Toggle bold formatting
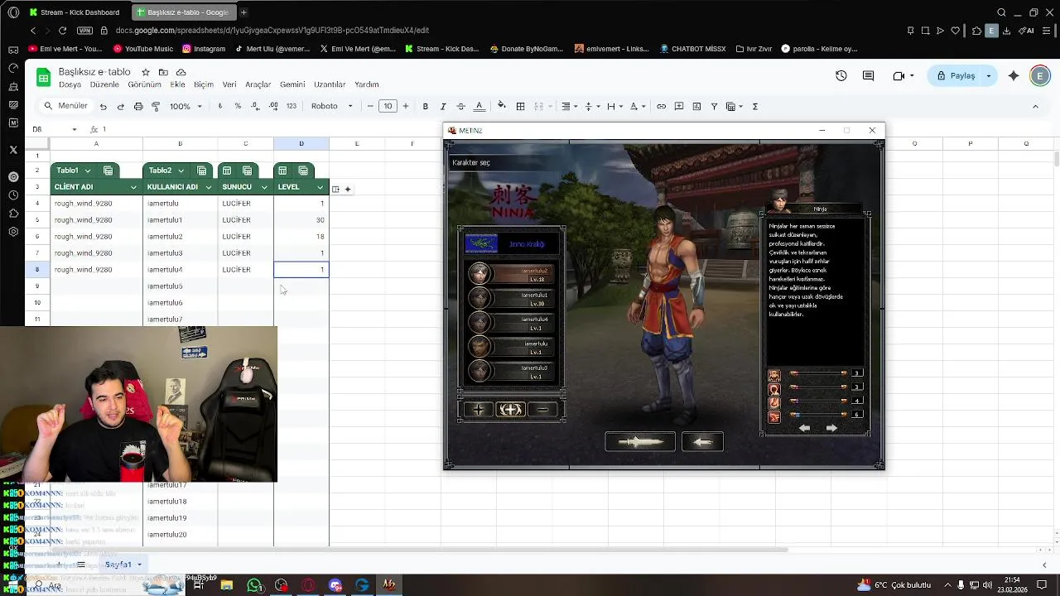The width and height of the screenshot is (1060, 596). coord(426,106)
